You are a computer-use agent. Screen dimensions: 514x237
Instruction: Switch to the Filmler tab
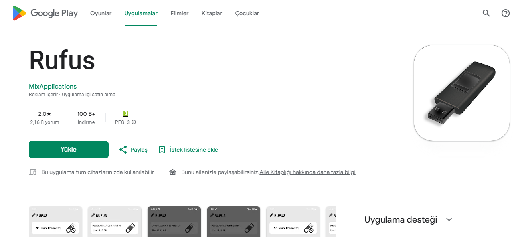[x=179, y=13]
